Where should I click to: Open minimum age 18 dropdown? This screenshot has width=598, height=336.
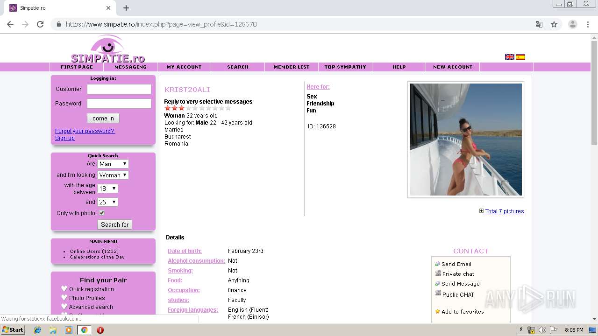(x=107, y=189)
